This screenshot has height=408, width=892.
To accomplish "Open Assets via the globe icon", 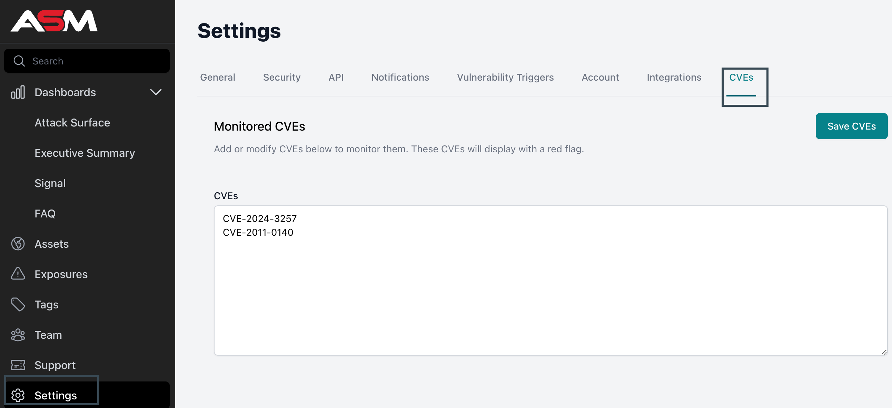I will pos(18,244).
